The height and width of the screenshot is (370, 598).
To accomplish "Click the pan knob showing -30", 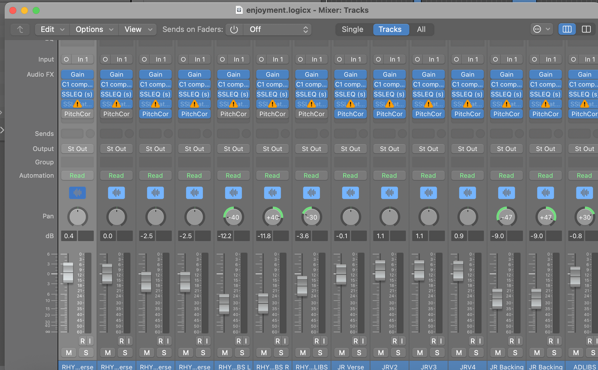I will (x=311, y=217).
